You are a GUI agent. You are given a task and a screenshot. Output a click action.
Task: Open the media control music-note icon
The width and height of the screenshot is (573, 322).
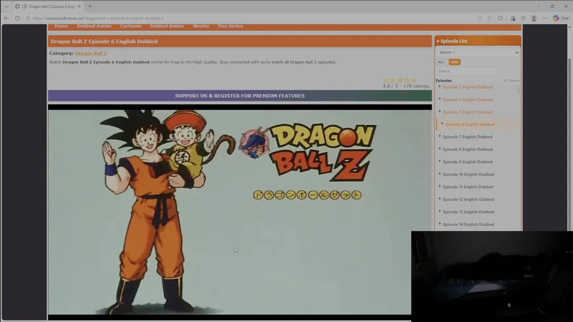point(513,18)
